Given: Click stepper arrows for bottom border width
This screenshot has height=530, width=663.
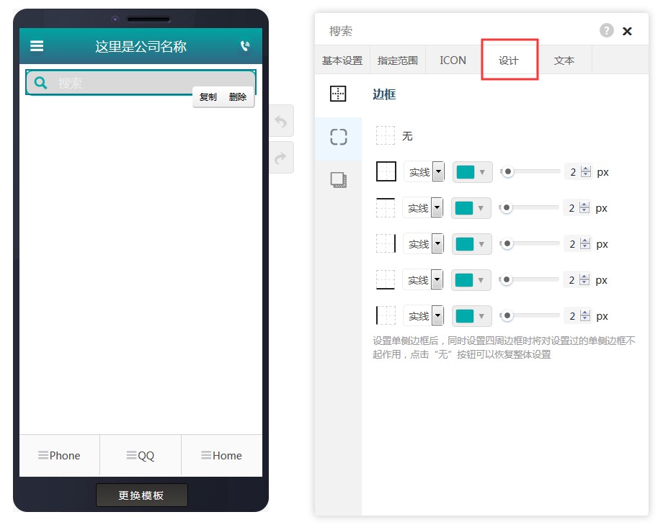Looking at the screenshot, I should click(584, 279).
